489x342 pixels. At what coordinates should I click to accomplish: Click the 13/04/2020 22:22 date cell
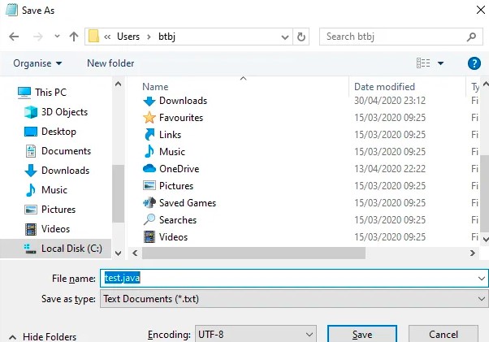click(390, 169)
